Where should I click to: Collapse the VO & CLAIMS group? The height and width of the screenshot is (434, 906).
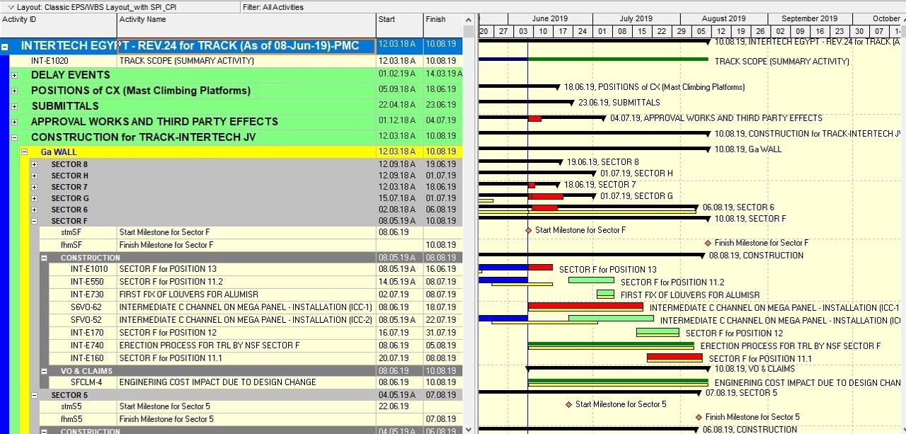44,371
